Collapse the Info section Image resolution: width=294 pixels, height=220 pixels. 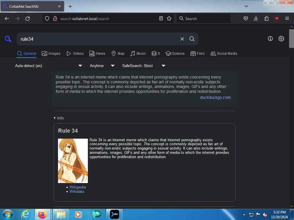click(x=59, y=118)
